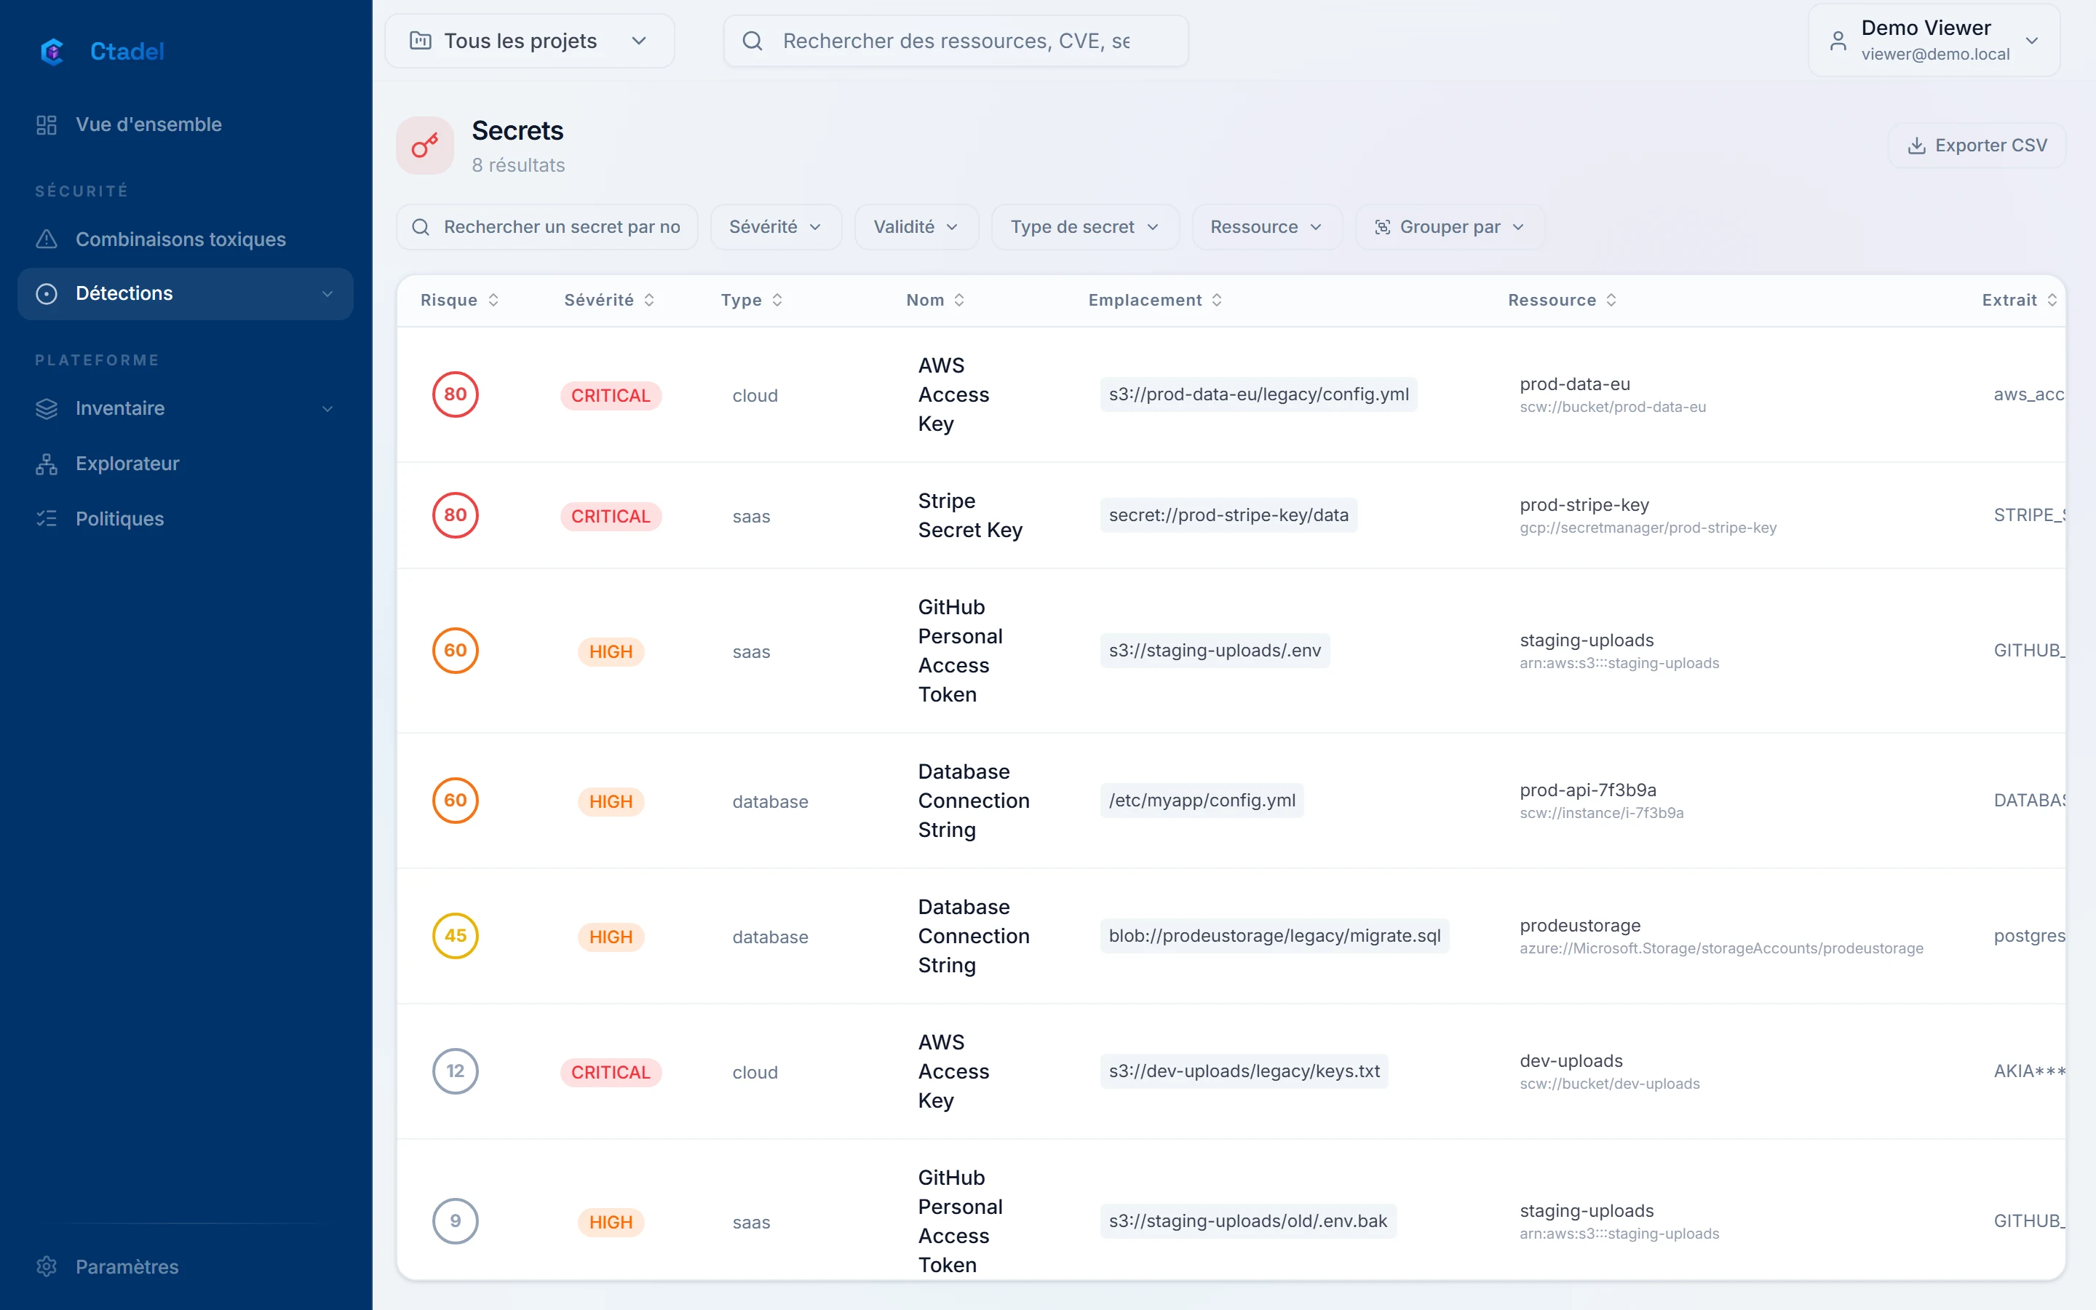Sort by Nom column arrows
The image size is (2096, 1310).
tap(958, 300)
